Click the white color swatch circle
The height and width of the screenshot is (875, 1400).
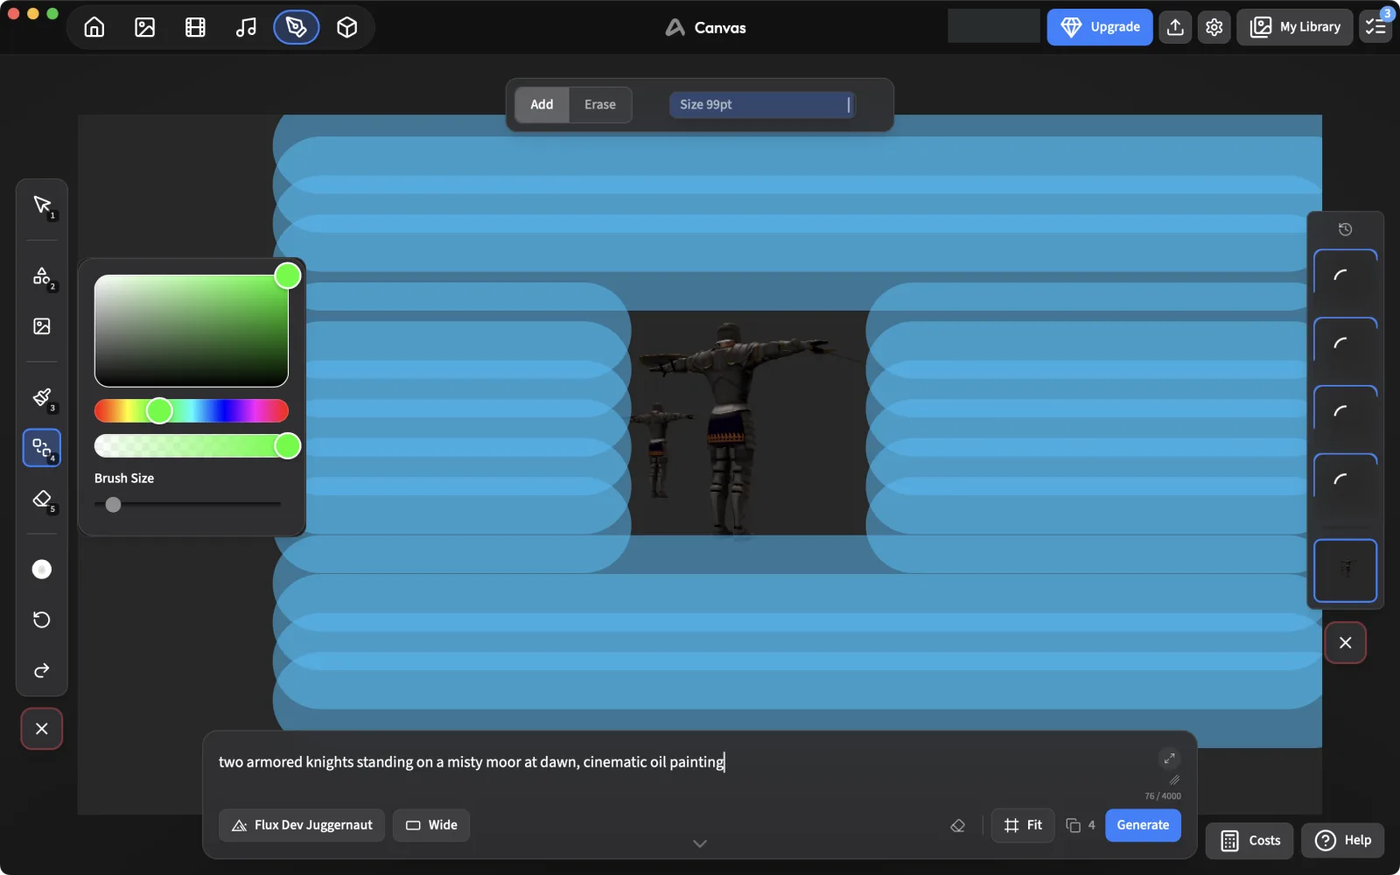click(x=42, y=570)
